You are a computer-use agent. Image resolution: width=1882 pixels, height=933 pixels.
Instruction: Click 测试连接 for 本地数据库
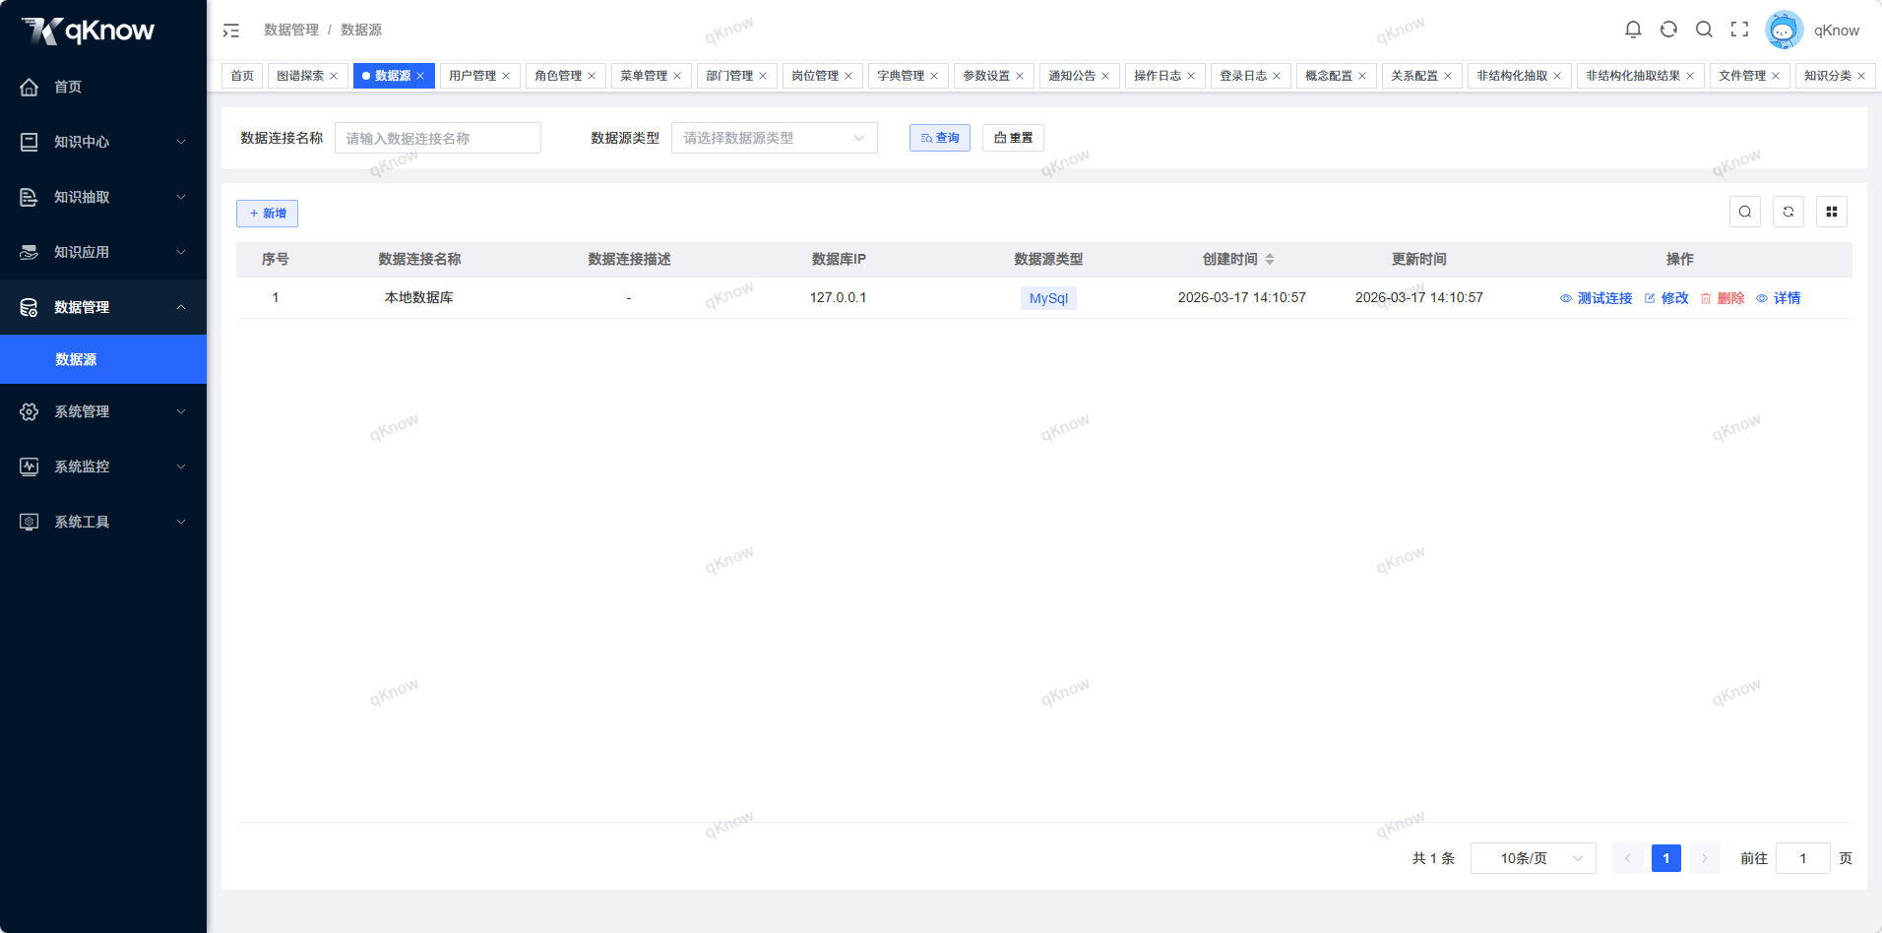pos(1596,298)
